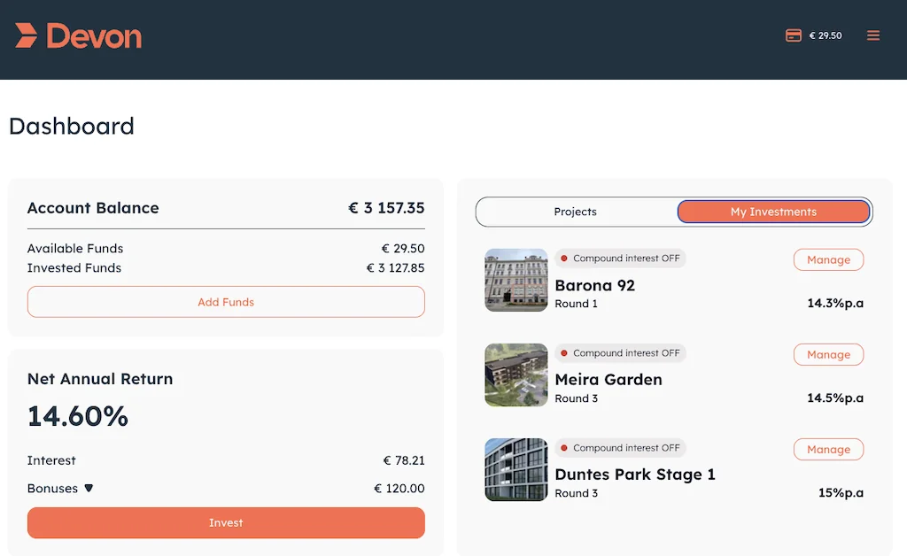Toggle compound interest for Barona 92
Image resolution: width=907 pixels, height=556 pixels.
coord(620,258)
